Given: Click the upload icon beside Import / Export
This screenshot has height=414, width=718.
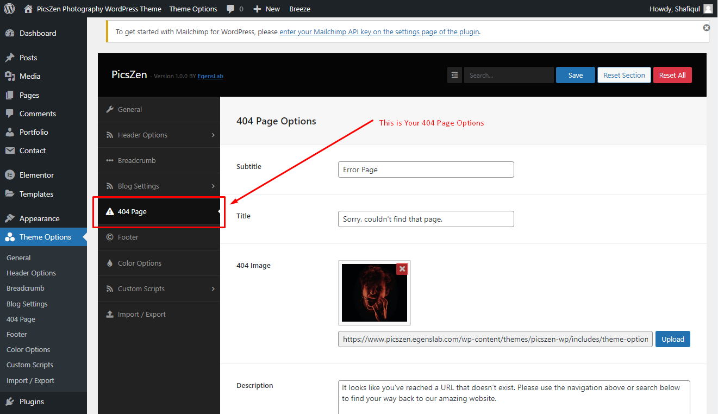Looking at the screenshot, I should tap(110, 314).
